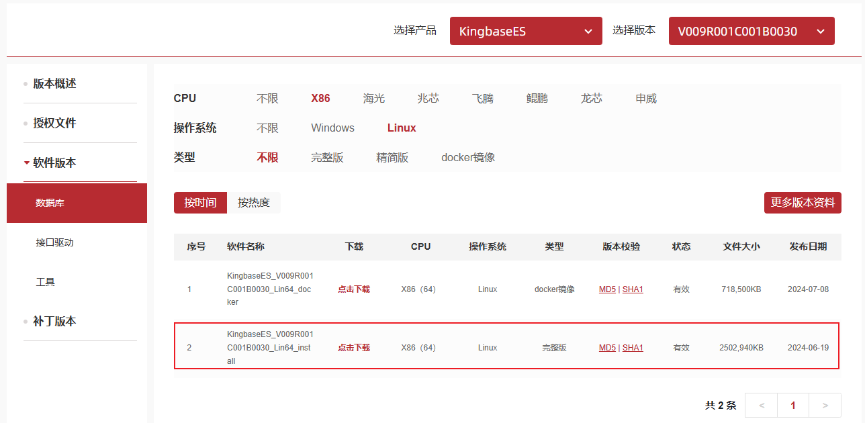This screenshot has width=865, height=423.
Task: Select CPU filter 申威
Action: point(646,98)
